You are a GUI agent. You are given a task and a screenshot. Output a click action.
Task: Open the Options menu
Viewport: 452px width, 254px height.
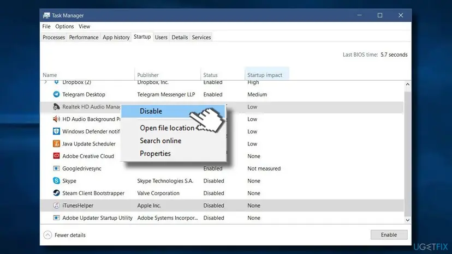pos(64,27)
